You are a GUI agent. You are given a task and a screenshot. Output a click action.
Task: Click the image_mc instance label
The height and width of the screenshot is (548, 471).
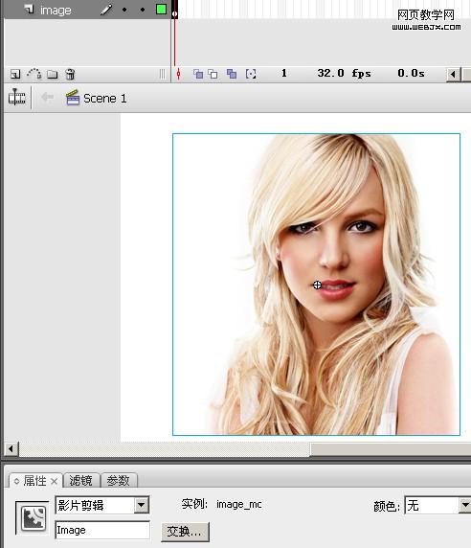click(239, 504)
